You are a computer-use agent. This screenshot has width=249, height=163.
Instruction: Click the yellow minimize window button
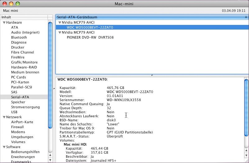[11, 4]
